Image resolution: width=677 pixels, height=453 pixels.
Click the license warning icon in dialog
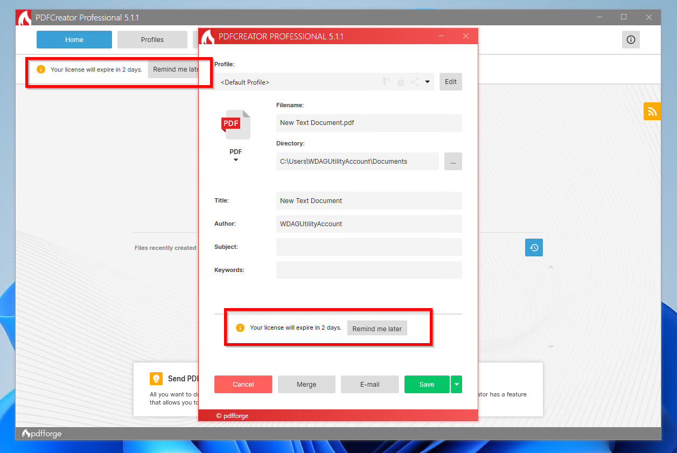point(240,327)
